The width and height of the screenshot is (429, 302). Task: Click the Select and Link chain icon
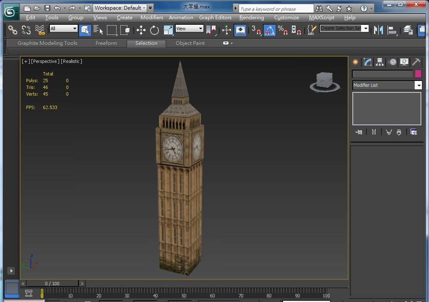pyautogui.click(x=13, y=30)
